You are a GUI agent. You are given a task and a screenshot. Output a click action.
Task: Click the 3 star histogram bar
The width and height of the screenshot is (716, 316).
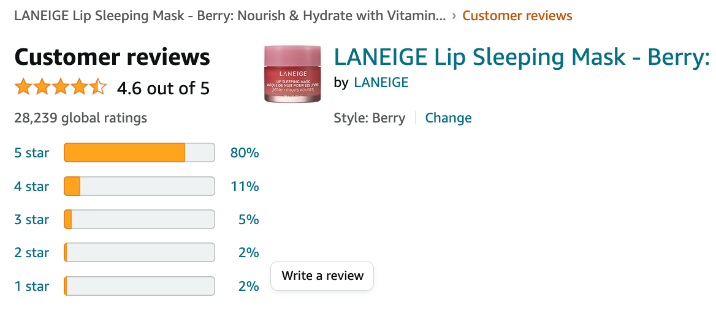click(139, 219)
